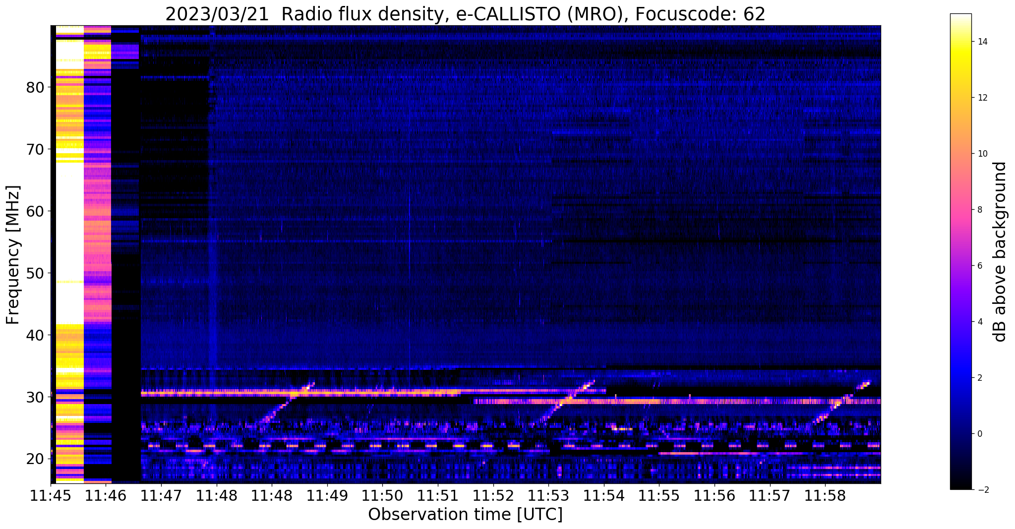Click the colorbar tick label 8
Image resolution: width=1015 pixels, height=529 pixels.
click(979, 210)
